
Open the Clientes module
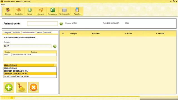pyautogui.click(x=8, y=11)
